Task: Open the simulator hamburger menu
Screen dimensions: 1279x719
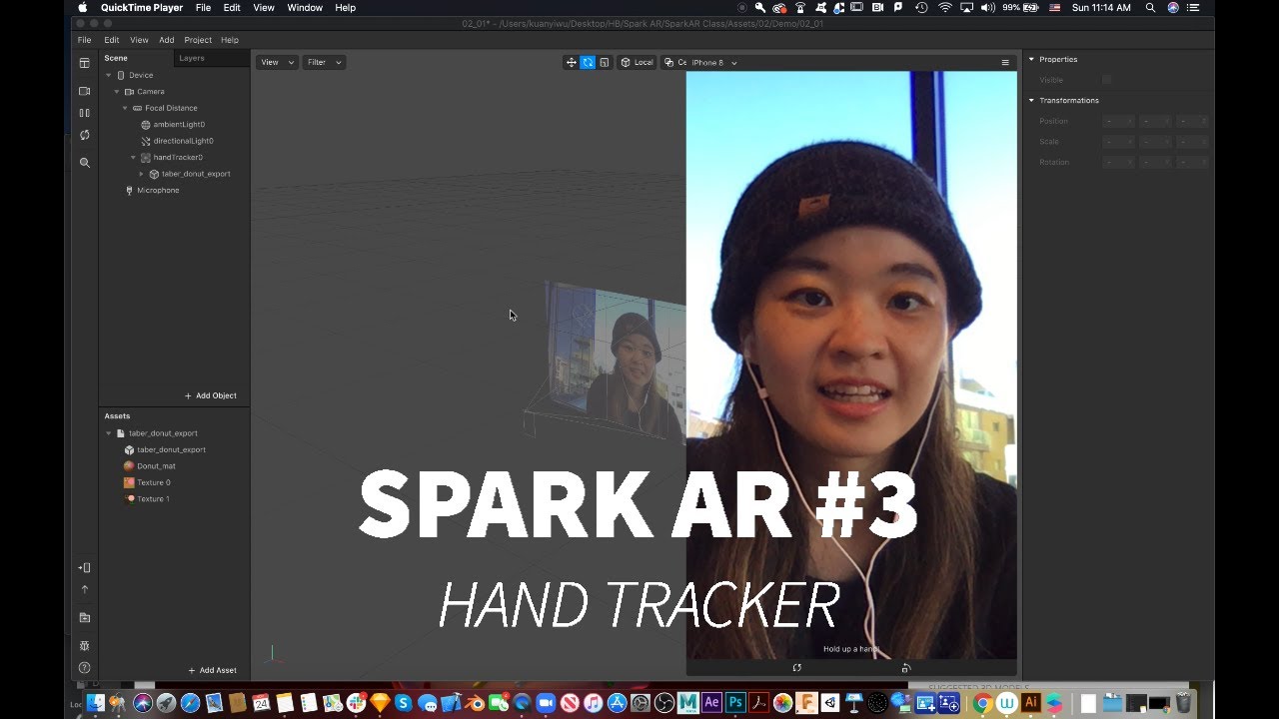Action: [x=1005, y=62]
